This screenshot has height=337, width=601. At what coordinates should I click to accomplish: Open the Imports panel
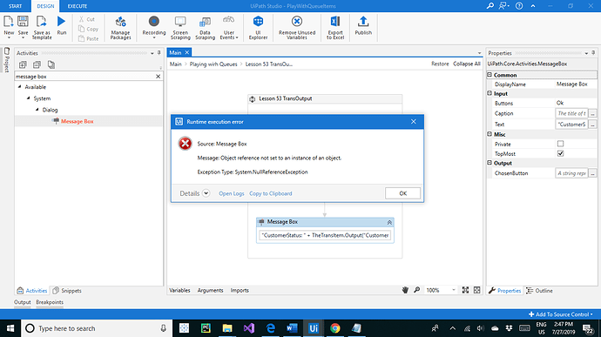coord(240,290)
